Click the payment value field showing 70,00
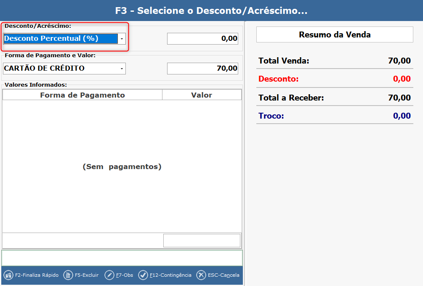423x286 pixels. (x=202, y=68)
